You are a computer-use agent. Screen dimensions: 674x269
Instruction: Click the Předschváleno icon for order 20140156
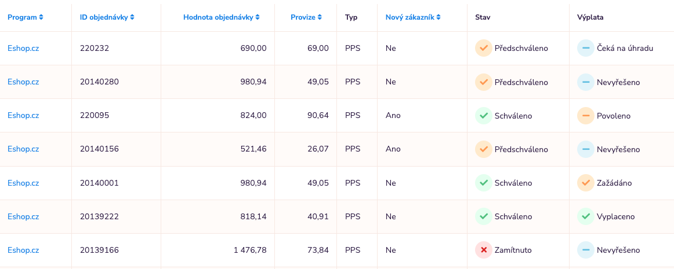[483, 149]
